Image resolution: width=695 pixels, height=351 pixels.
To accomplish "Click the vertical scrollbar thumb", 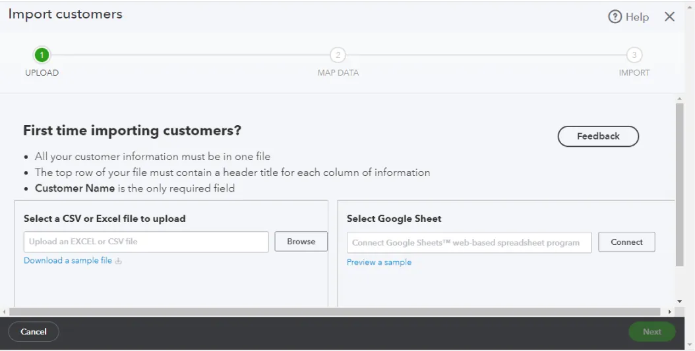I will (x=679, y=184).
